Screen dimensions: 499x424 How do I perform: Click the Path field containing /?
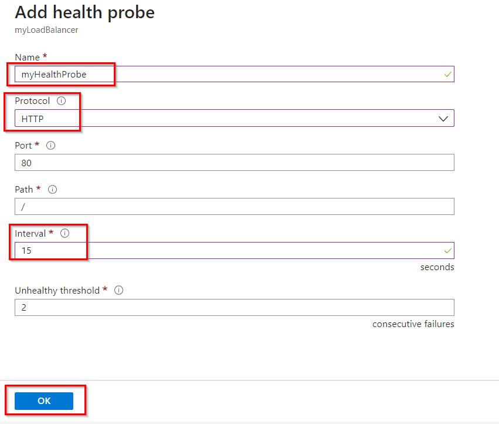coord(235,206)
